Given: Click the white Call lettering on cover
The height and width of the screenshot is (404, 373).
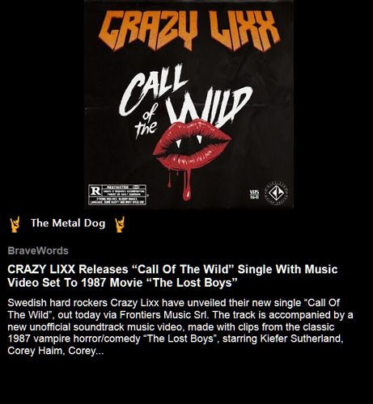Looking at the screenshot, I should click(x=152, y=88).
